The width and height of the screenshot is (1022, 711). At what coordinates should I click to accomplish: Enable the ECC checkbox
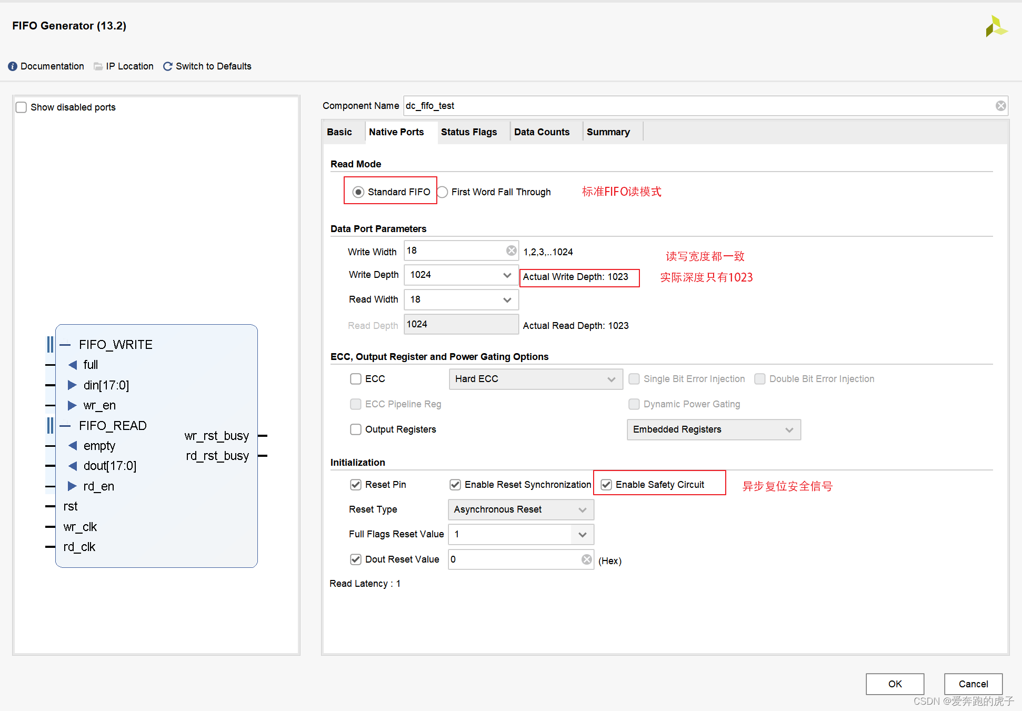click(x=356, y=379)
